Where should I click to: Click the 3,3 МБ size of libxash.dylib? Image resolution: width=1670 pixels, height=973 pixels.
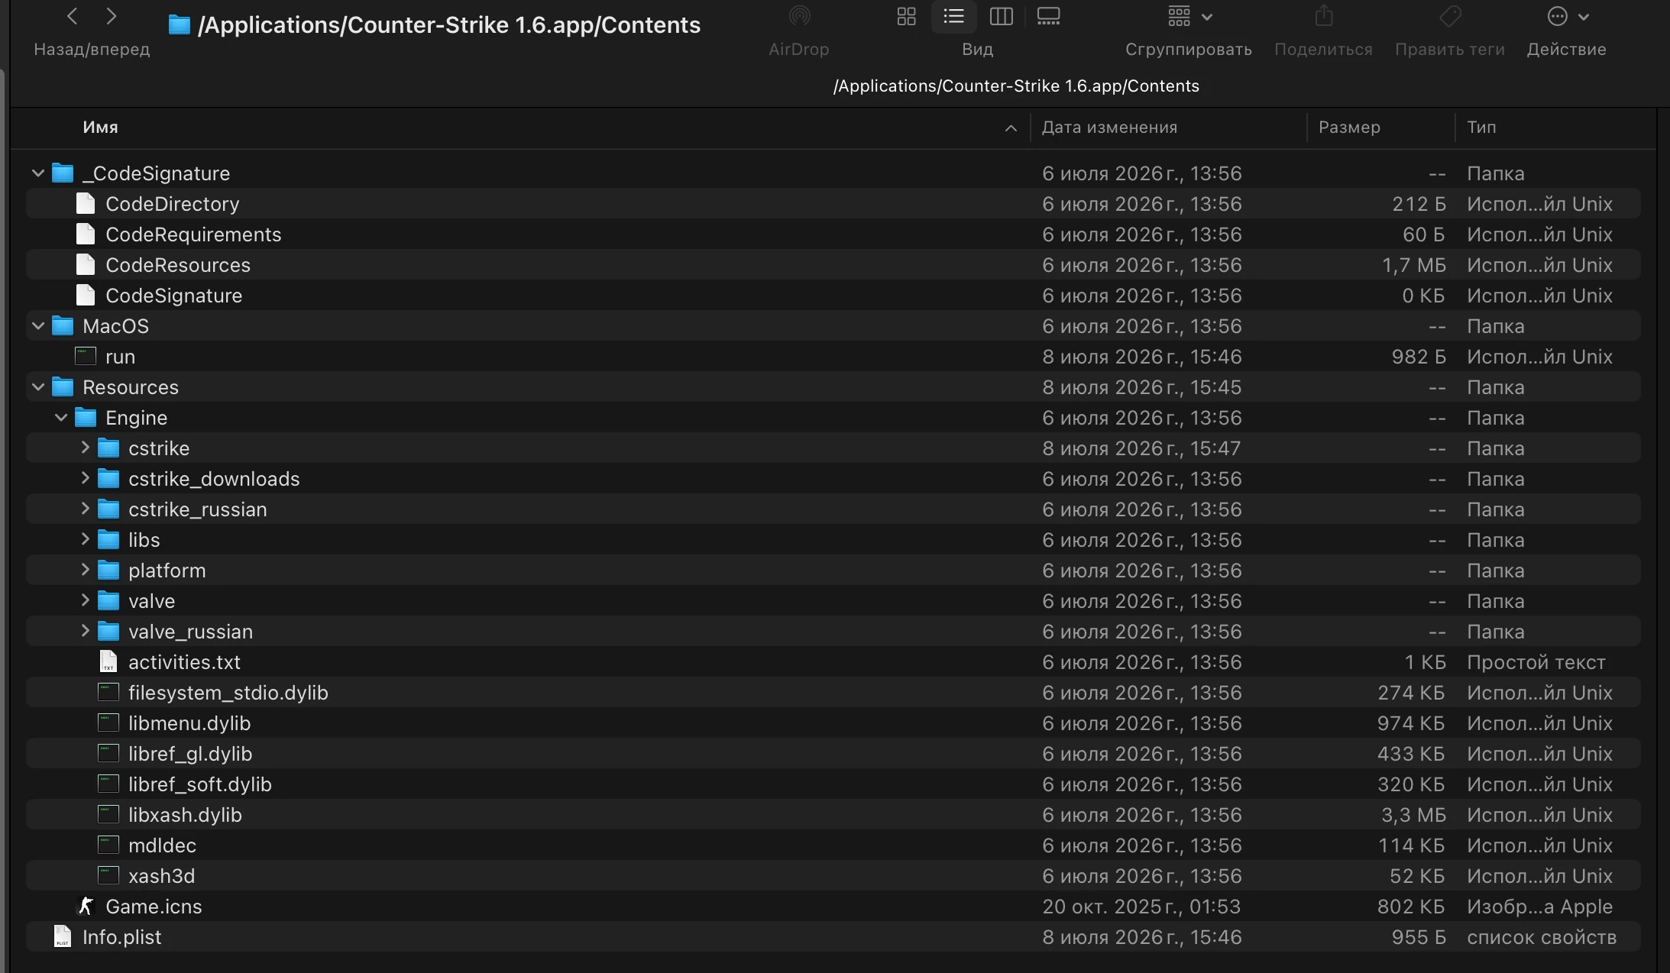pyautogui.click(x=1413, y=815)
